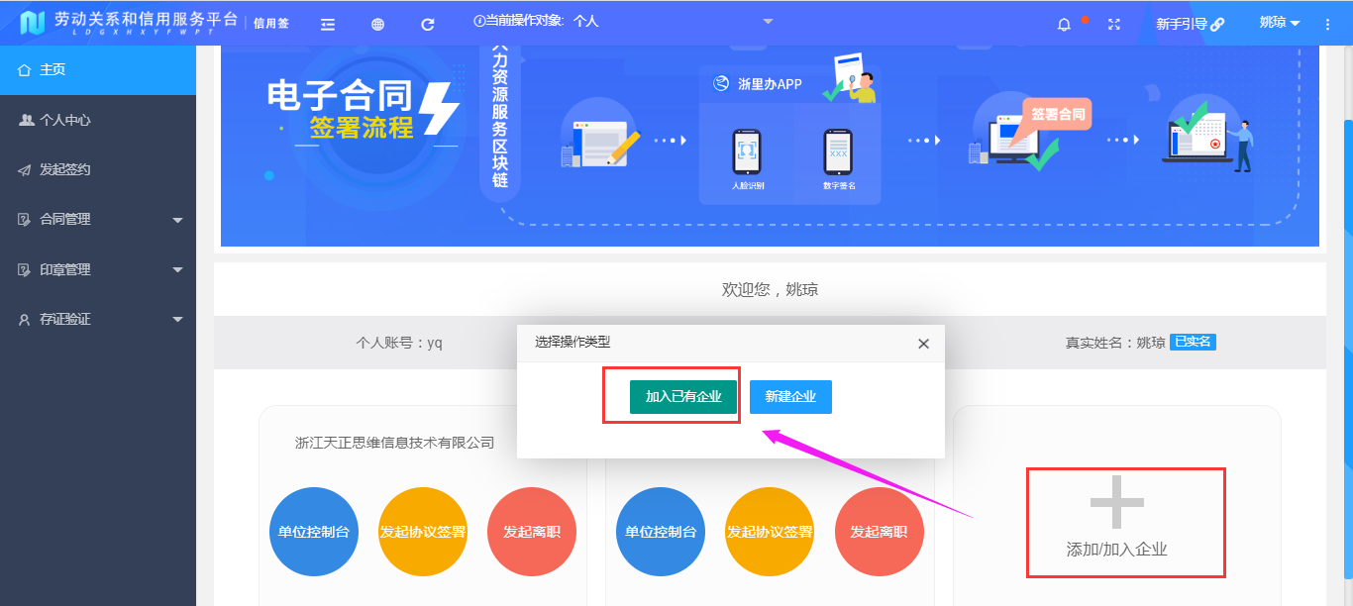Expand the 存证验证 submenu arrow

[178, 320]
